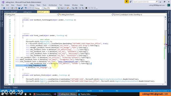Click the Start debugging button
The width and height of the screenshot is (171, 96).
click(x=61, y=8)
